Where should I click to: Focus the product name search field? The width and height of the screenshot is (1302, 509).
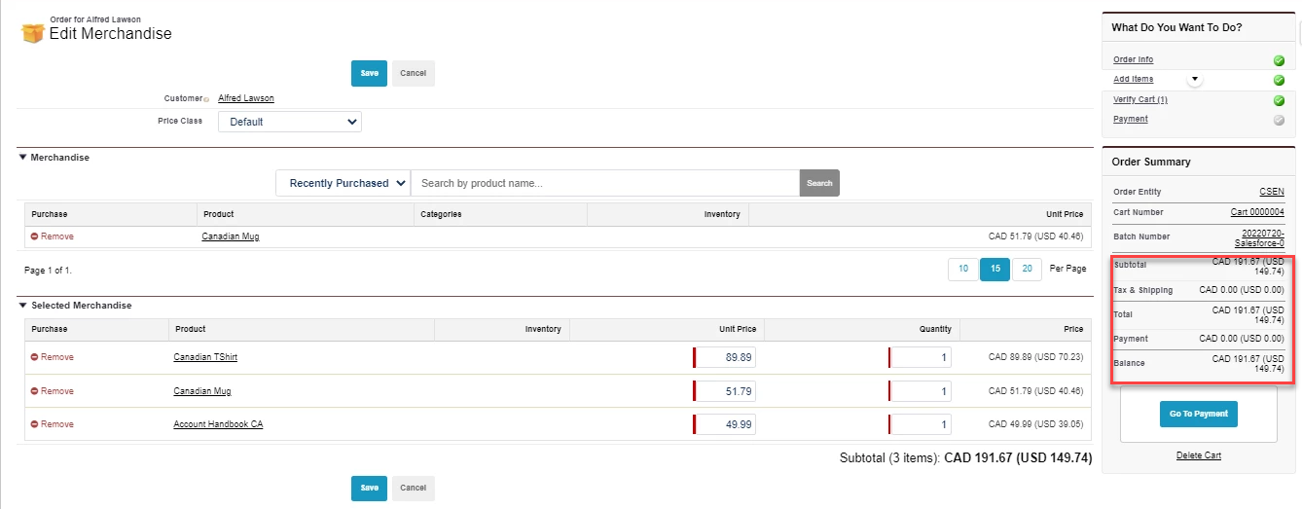[x=604, y=183]
